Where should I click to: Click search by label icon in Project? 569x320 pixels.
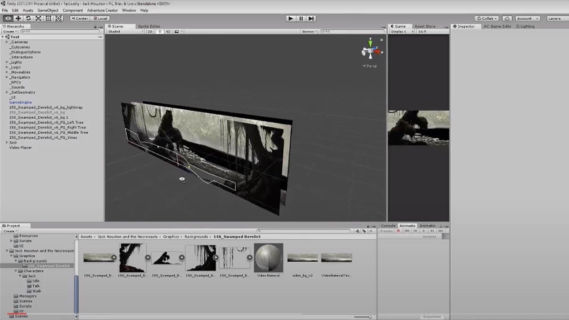[x=364, y=231]
